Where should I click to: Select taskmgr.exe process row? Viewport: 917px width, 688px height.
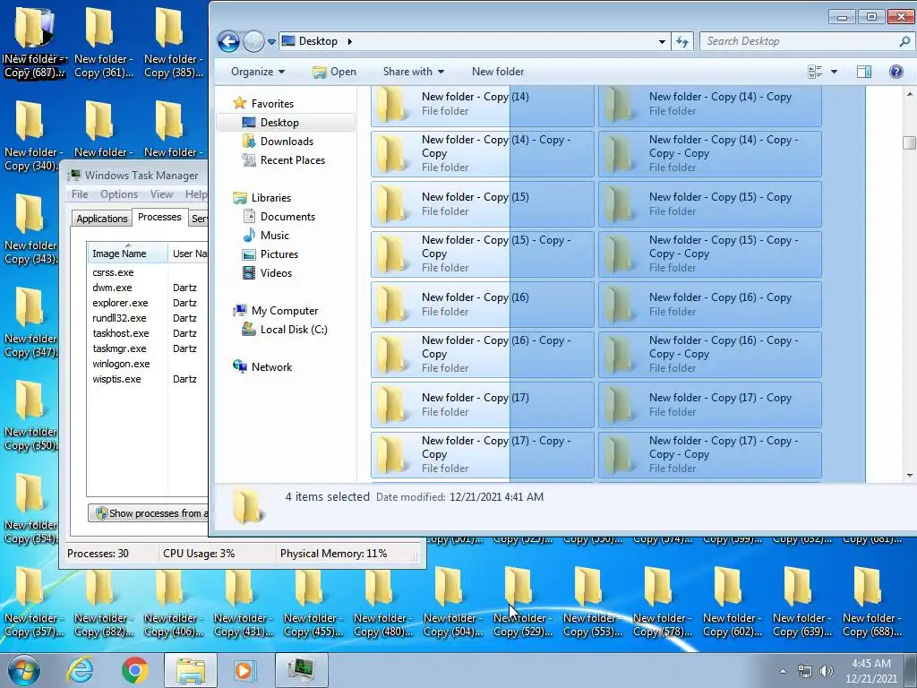tap(148, 348)
